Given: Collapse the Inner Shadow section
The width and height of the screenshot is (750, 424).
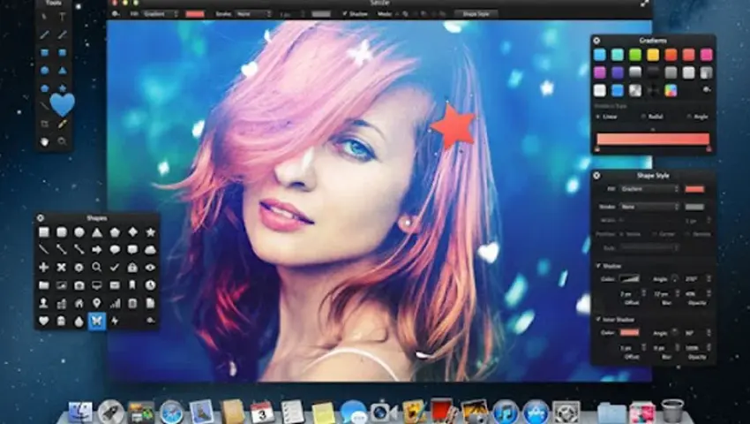Looking at the screenshot, I should tap(597, 318).
